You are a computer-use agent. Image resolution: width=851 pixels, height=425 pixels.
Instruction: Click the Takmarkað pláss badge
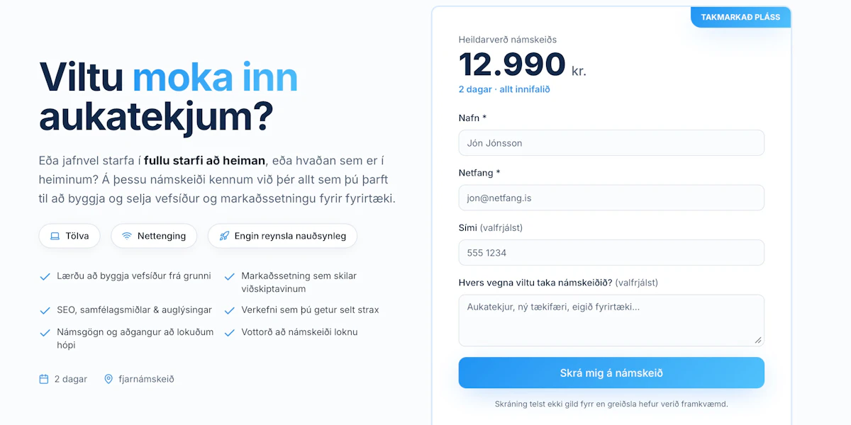coord(740,17)
